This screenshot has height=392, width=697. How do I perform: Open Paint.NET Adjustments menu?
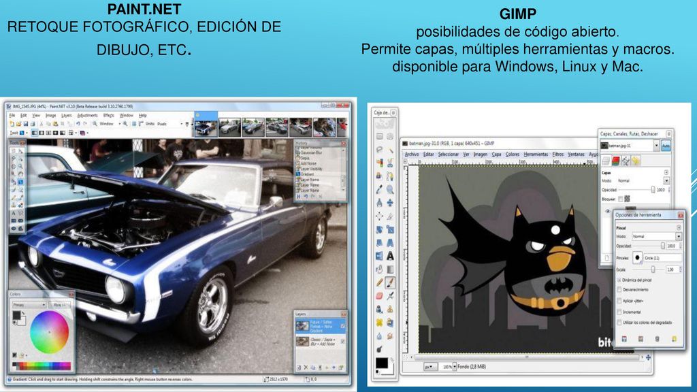[x=87, y=116]
